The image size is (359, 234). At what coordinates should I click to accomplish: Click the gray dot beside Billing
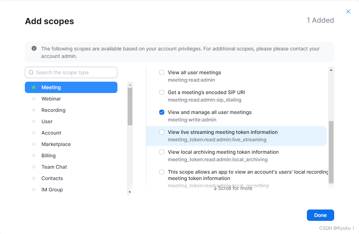coord(34,156)
